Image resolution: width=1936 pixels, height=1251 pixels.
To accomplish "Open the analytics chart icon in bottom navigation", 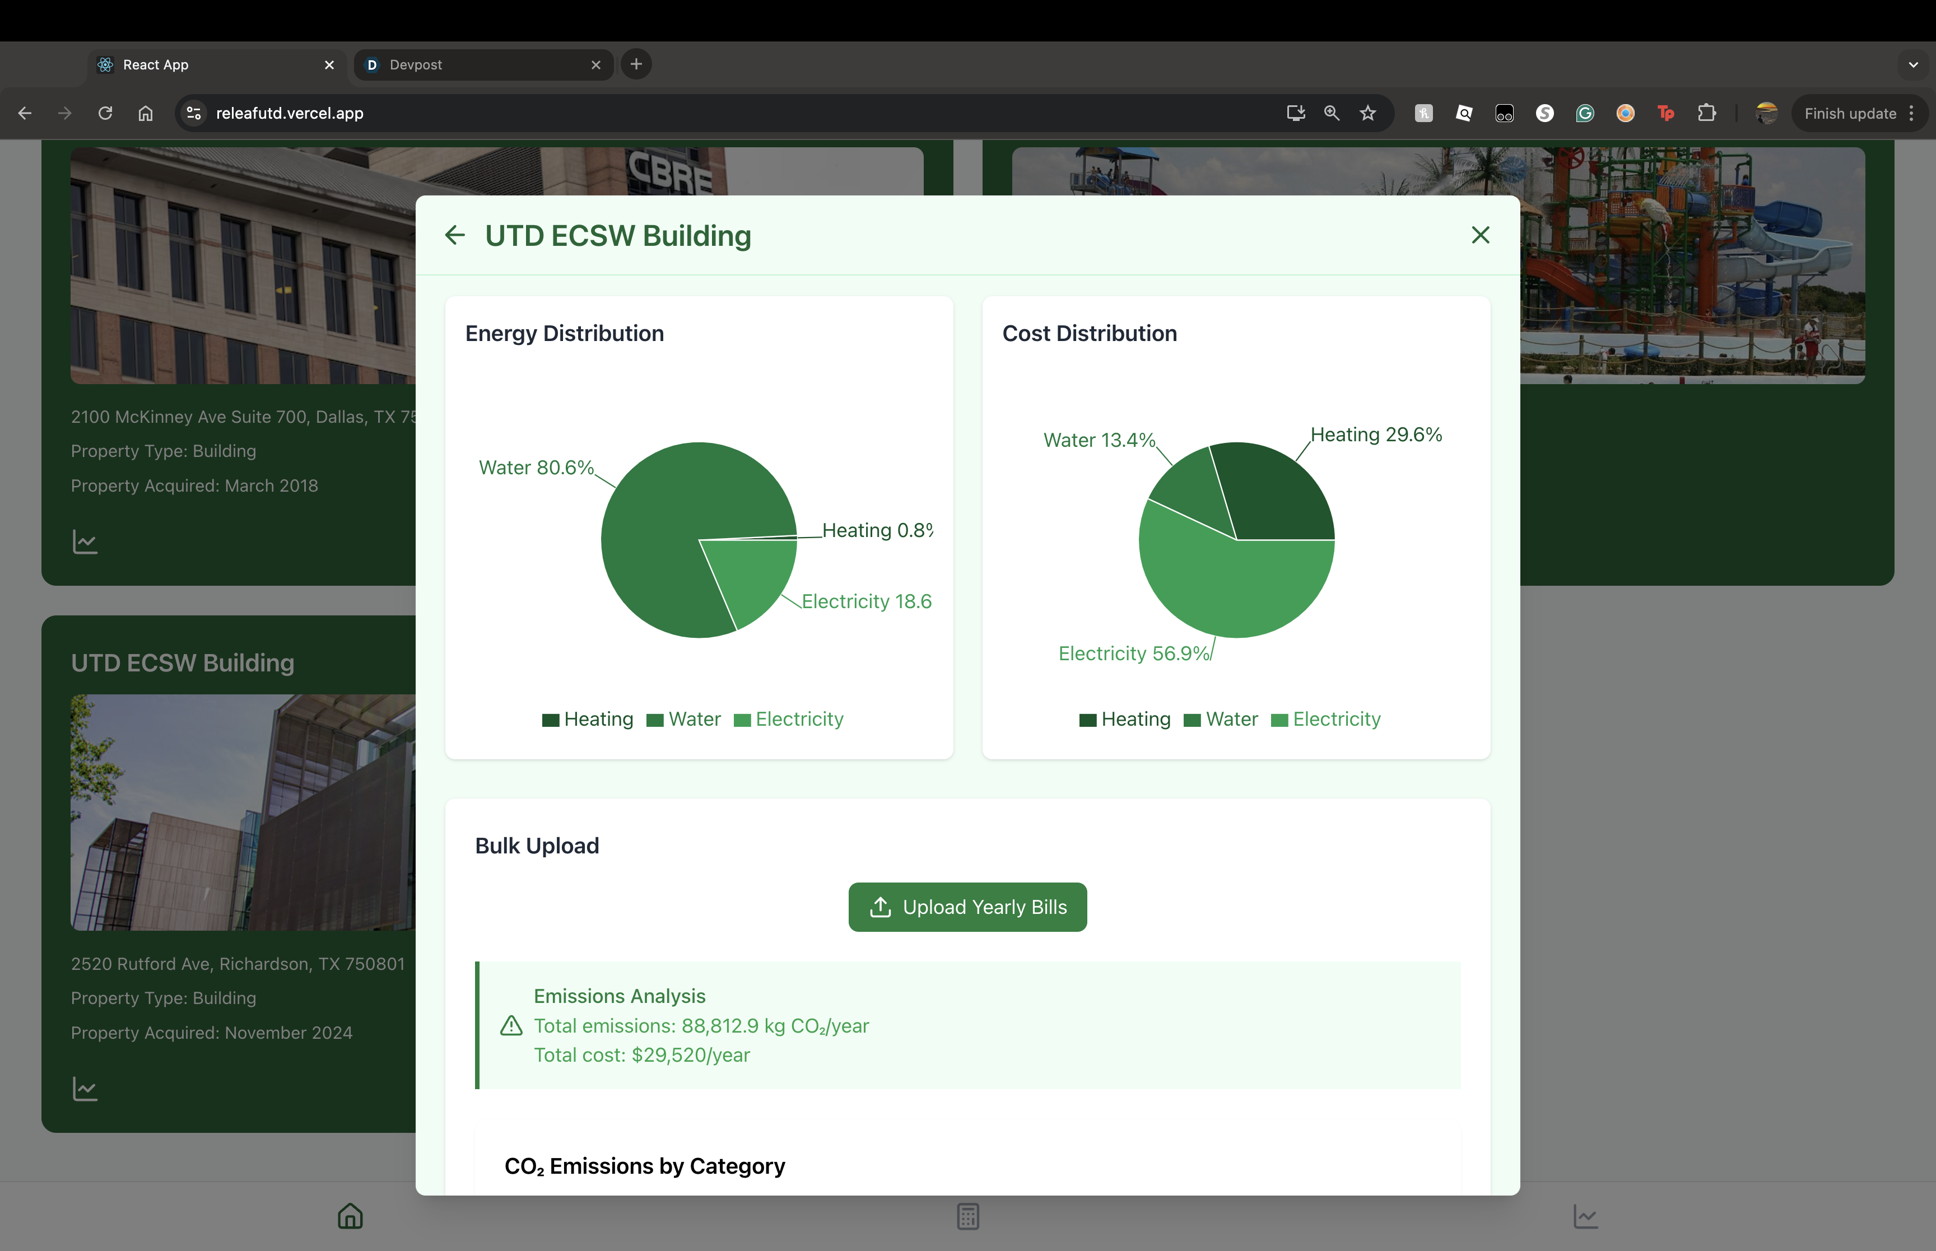I will coord(1585,1216).
